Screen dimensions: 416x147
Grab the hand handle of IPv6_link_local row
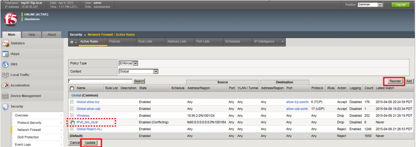point(72,122)
